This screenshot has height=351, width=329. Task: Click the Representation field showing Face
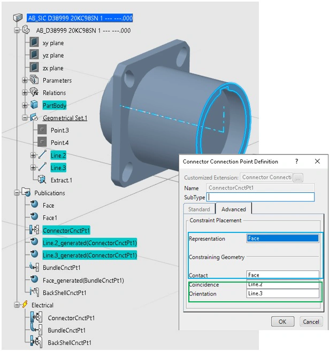[x=282, y=238]
